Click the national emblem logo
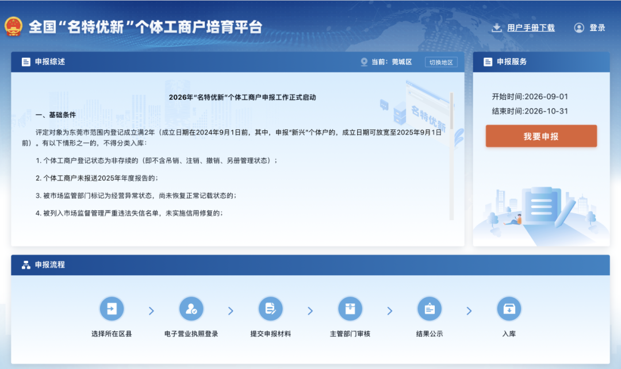Screen dimensions: 621x369 pyautogui.click(x=13, y=26)
